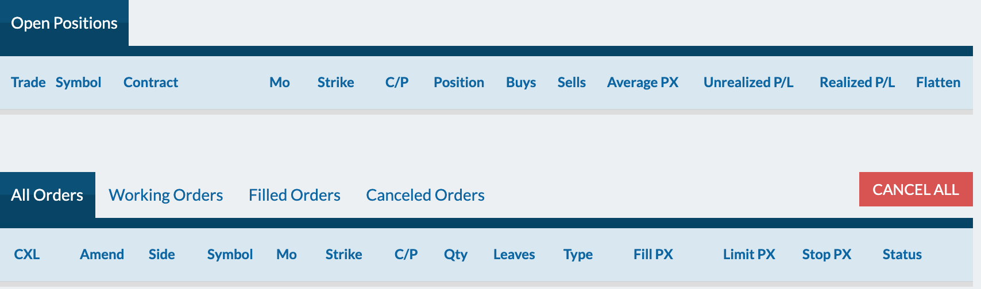981x289 pixels.
Task: Switch to the Filled Orders tab
Action: coord(294,195)
